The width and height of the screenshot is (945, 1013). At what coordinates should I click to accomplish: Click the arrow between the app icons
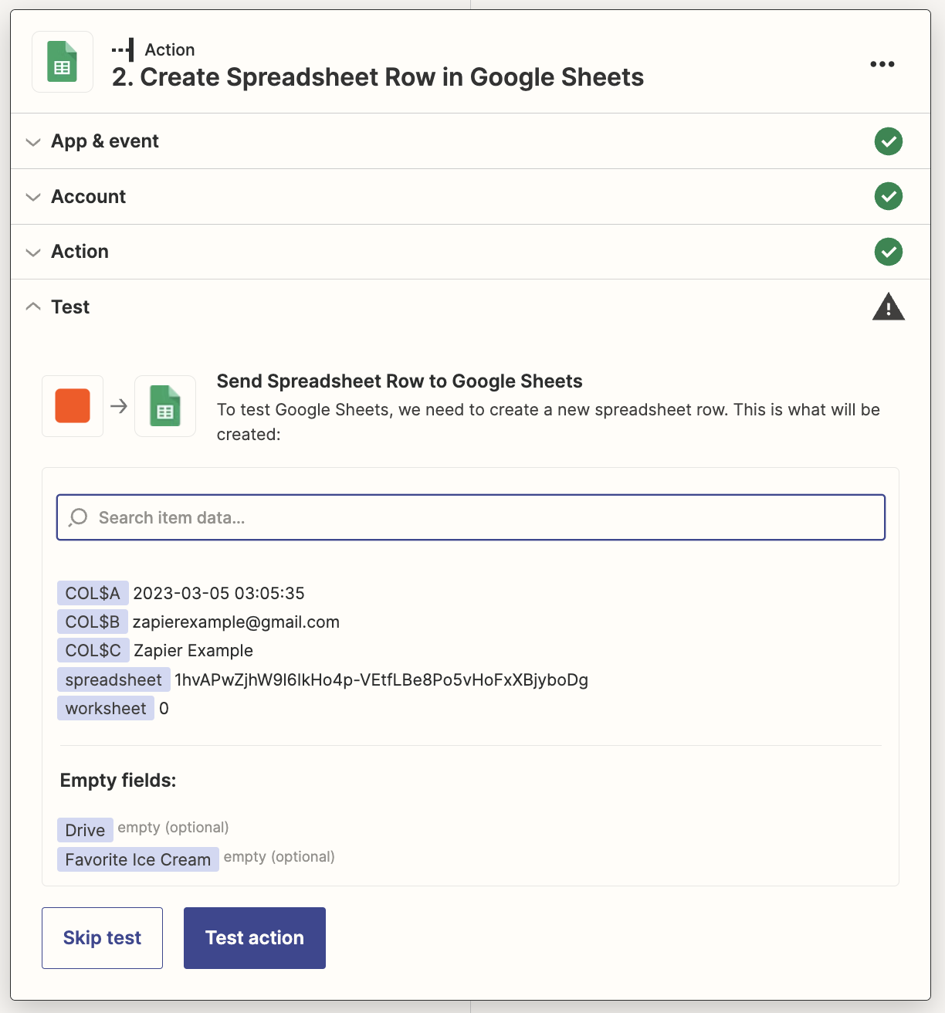point(119,406)
